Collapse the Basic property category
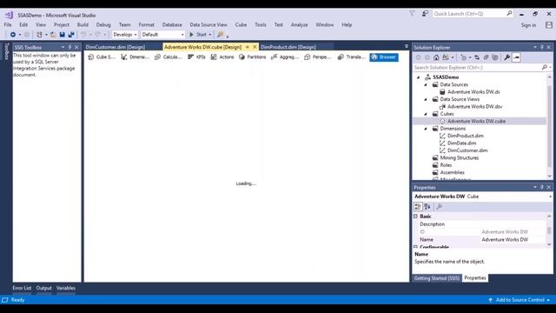The image size is (556, 313). 415,216
